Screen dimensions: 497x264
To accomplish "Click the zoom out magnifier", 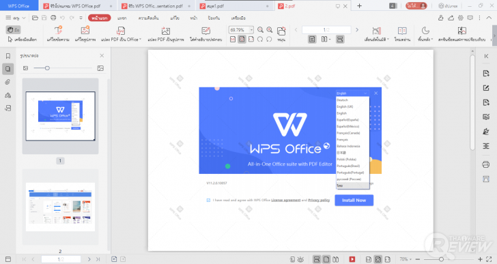I will click(260, 30).
